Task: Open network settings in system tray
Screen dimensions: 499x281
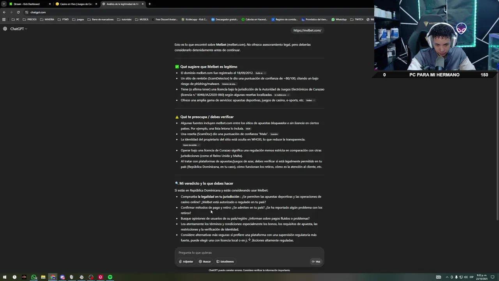Action: point(461,277)
